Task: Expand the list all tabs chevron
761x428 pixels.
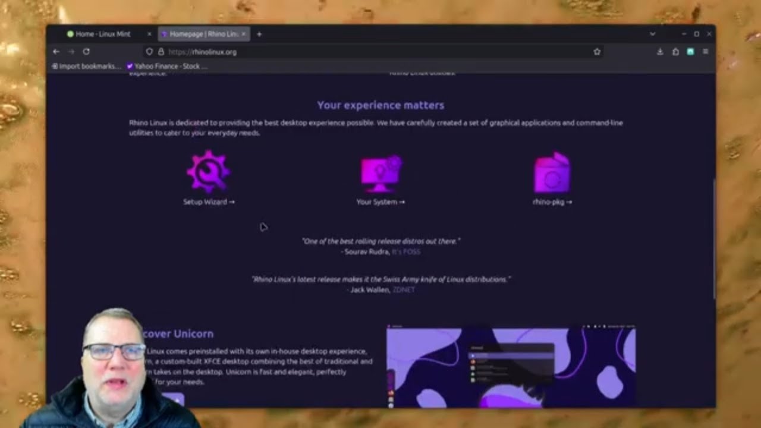Action: click(652, 34)
